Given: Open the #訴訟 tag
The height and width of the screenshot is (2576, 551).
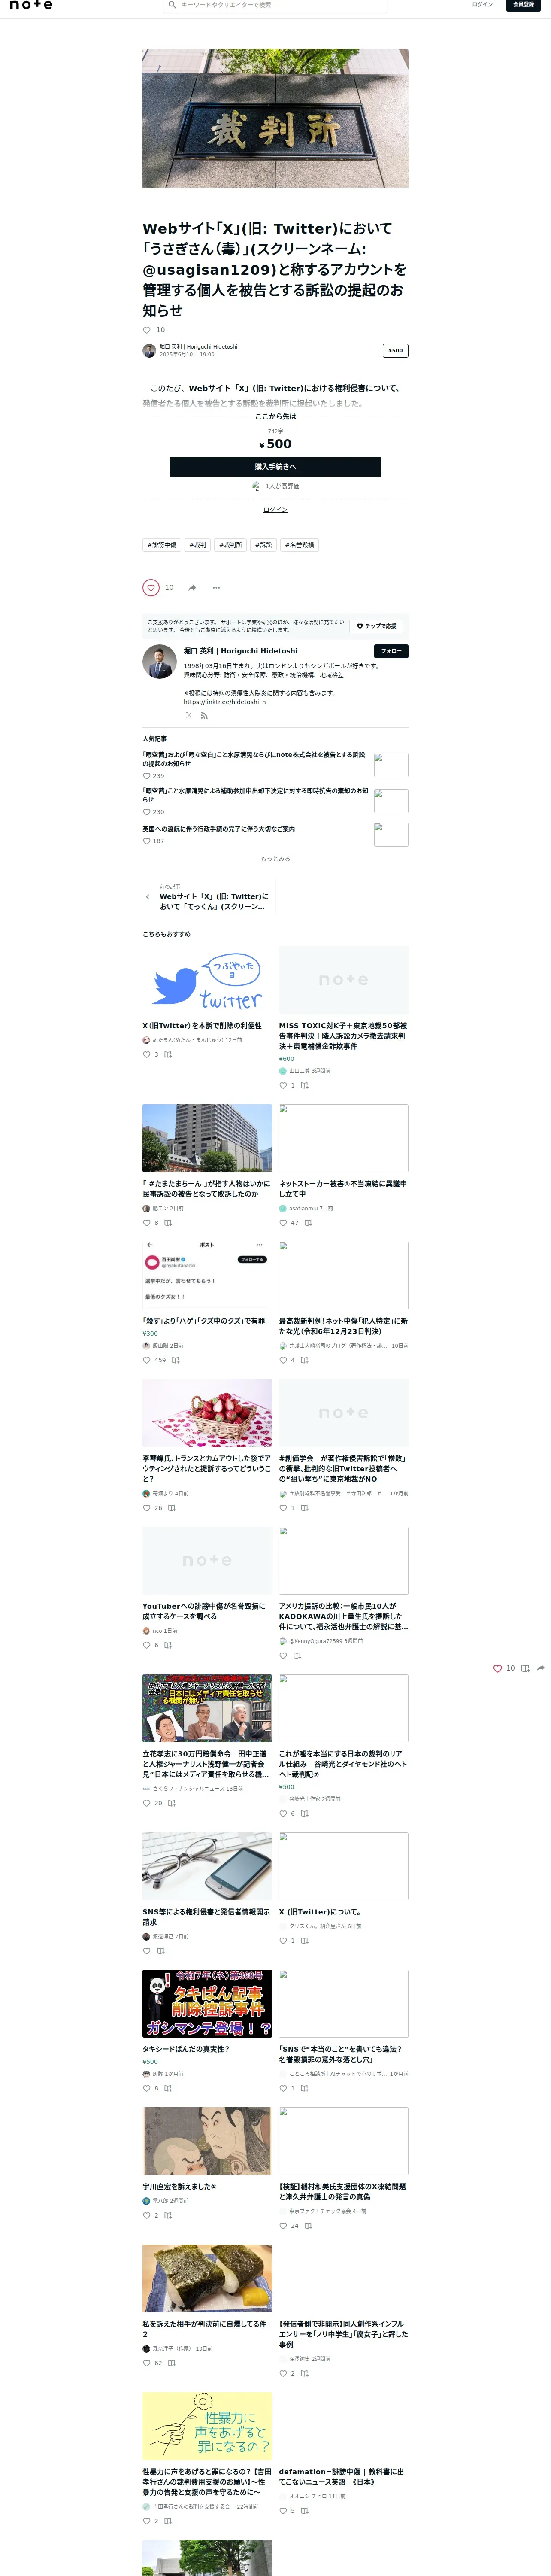Looking at the screenshot, I should 263,545.
